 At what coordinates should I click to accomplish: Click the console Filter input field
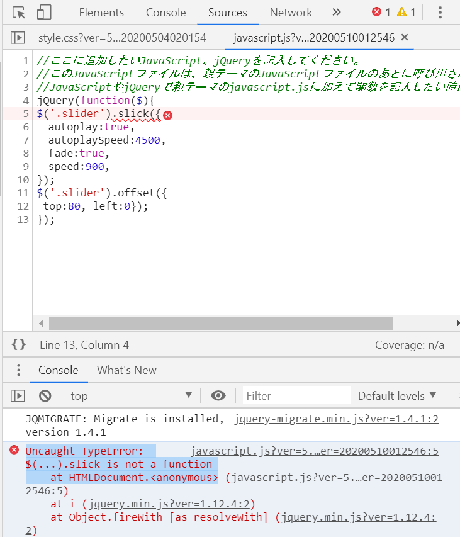pyautogui.click(x=296, y=395)
